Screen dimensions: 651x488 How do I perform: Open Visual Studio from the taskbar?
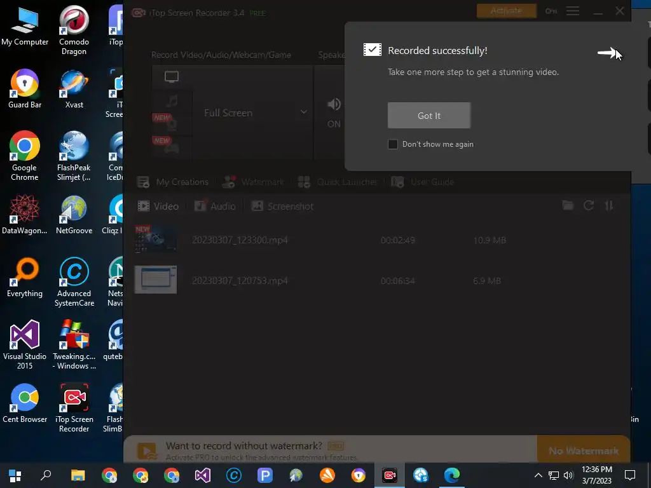[203, 475]
